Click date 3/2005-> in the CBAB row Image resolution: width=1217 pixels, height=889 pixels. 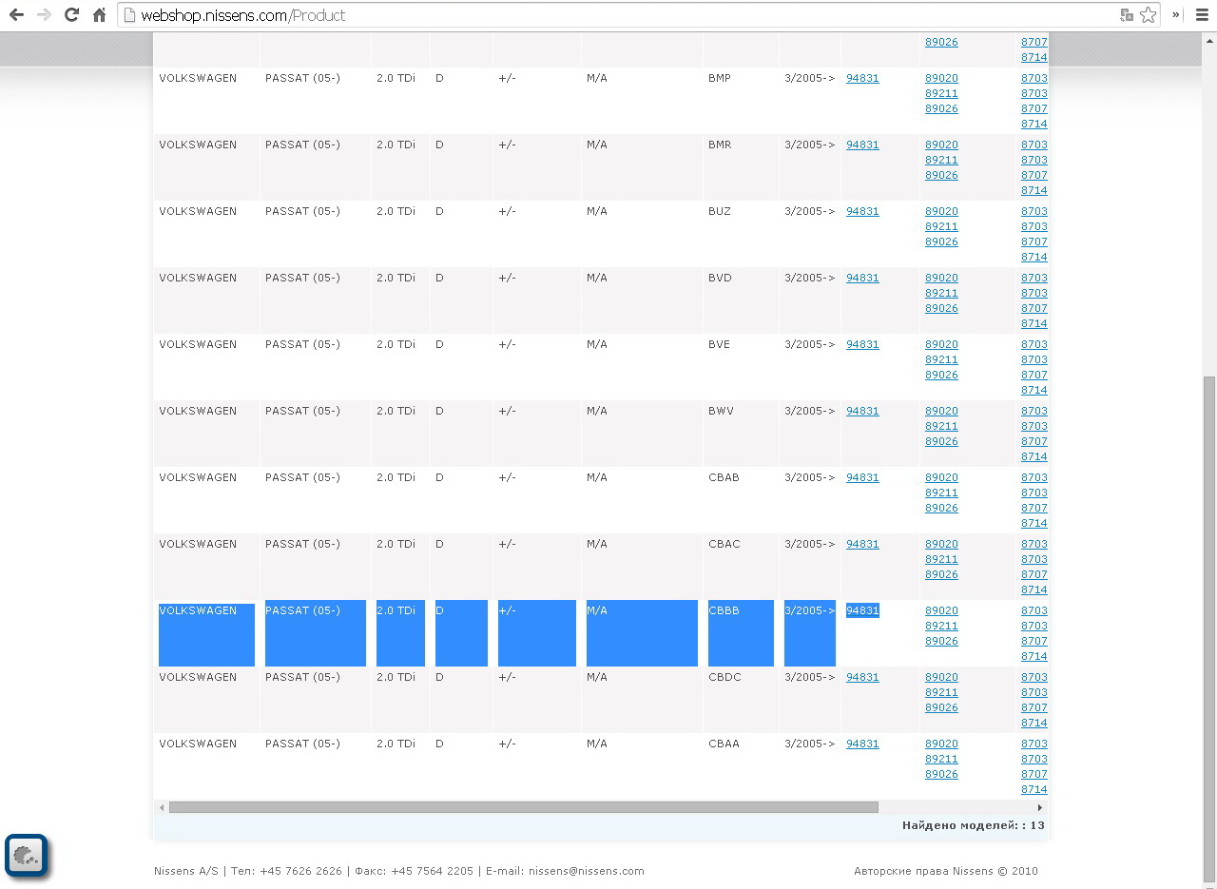(x=809, y=477)
